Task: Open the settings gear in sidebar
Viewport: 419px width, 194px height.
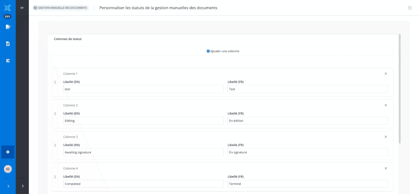Action: click(8, 152)
